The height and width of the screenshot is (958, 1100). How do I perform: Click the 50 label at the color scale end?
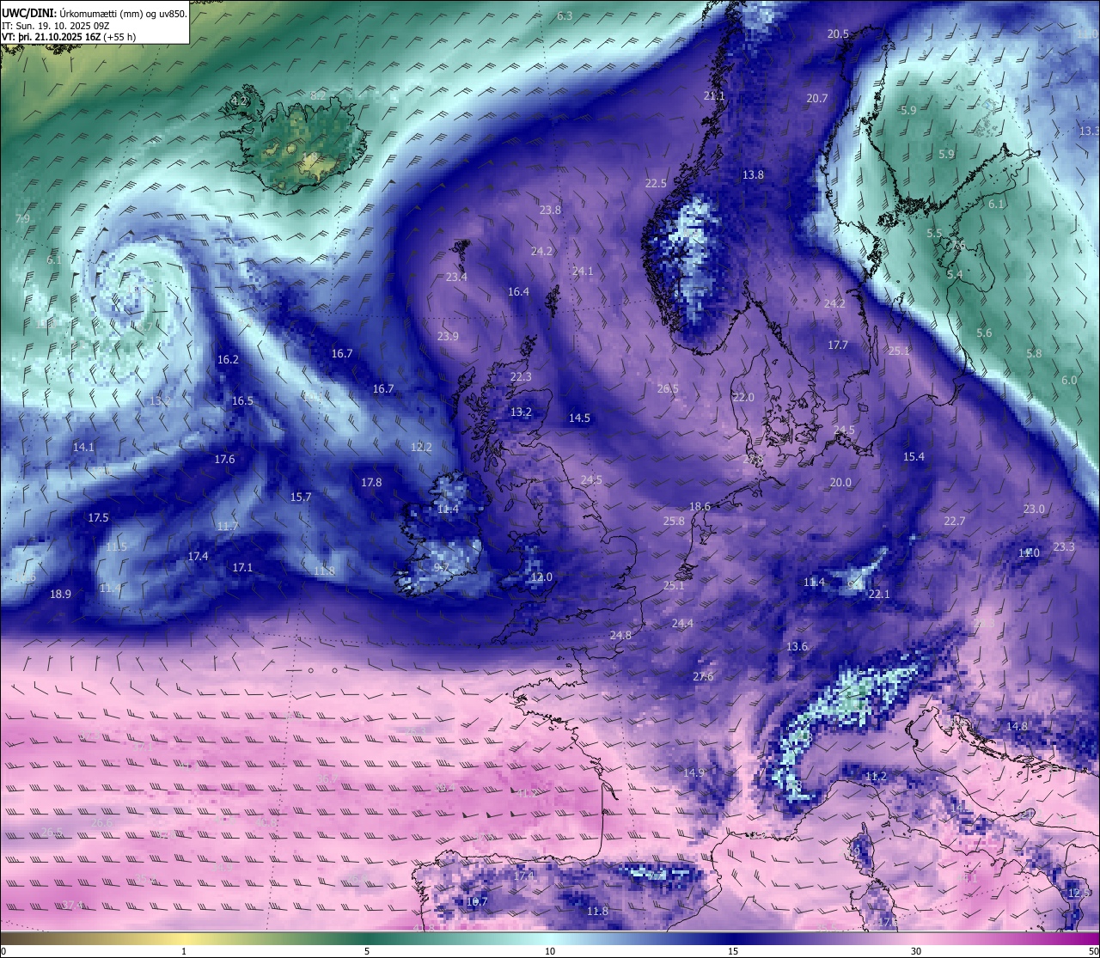1093,951
